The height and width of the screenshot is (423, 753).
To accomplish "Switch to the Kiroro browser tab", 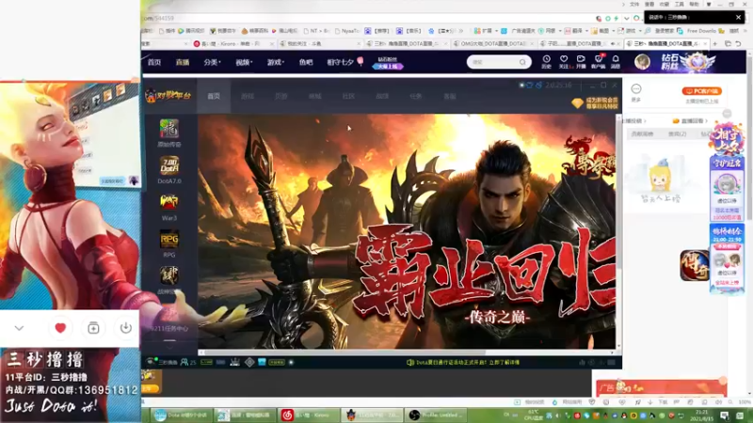I will coord(232,43).
